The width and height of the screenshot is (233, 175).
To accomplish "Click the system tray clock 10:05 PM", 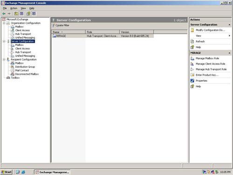I will click(225, 172).
